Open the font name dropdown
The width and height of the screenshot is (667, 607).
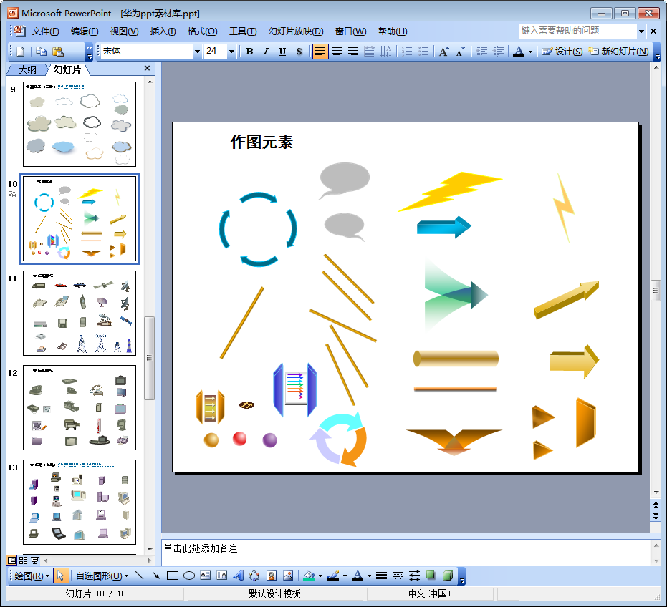pyautogui.click(x=197, y=52)
